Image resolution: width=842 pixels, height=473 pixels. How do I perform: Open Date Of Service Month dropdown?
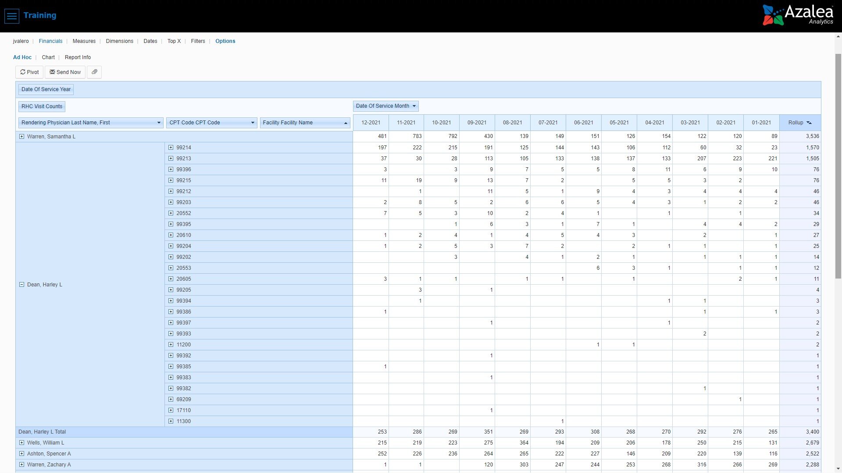[414, 106]
